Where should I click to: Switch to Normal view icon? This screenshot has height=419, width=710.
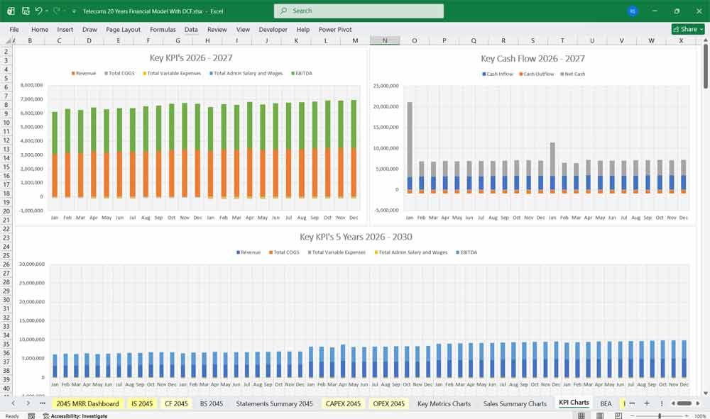tap(581, 416)
